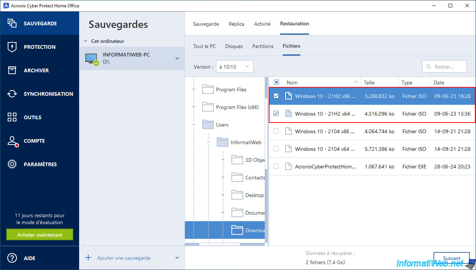
Task: Check AcronisCyberProtectHome file checkbox
Action: pos(276,167)
